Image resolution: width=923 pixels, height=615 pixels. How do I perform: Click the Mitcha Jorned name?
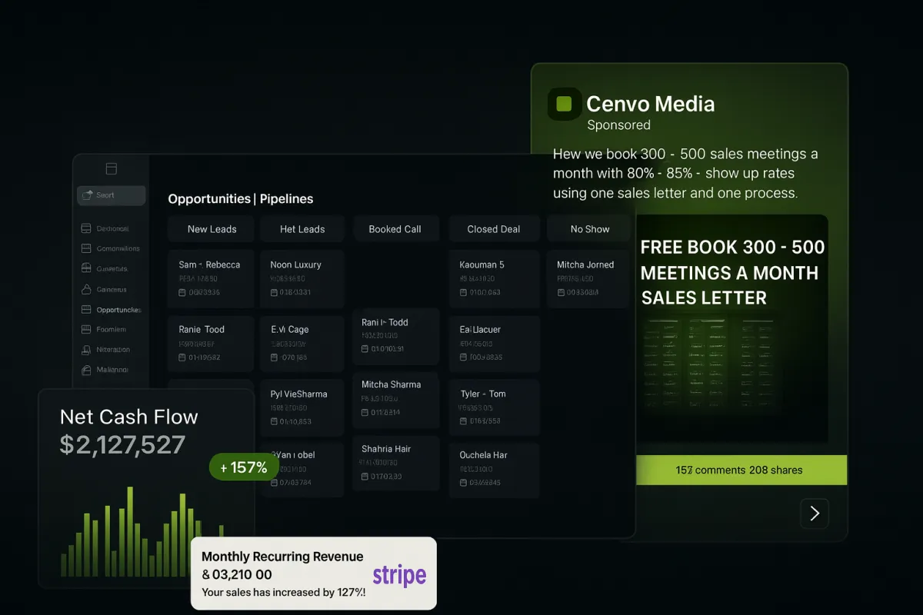(x=585, y=264)
